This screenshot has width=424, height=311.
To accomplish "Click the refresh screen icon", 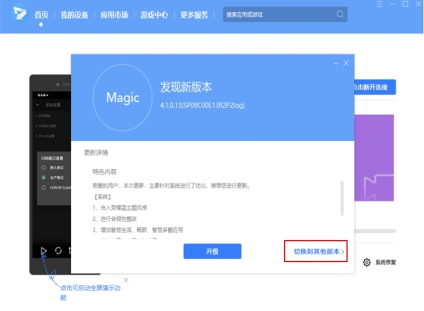I will (58, 250).
